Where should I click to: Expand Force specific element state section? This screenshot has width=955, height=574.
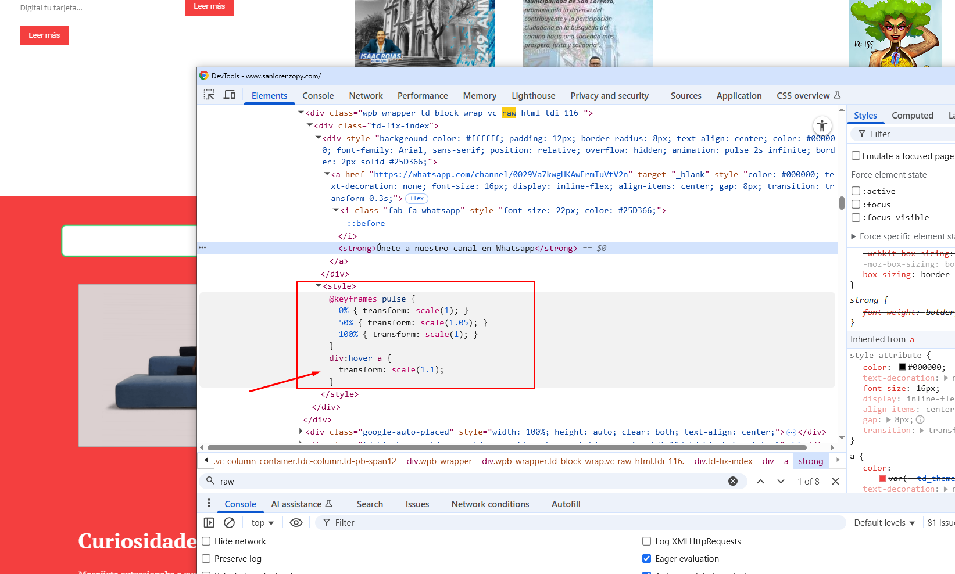[853, 236]
